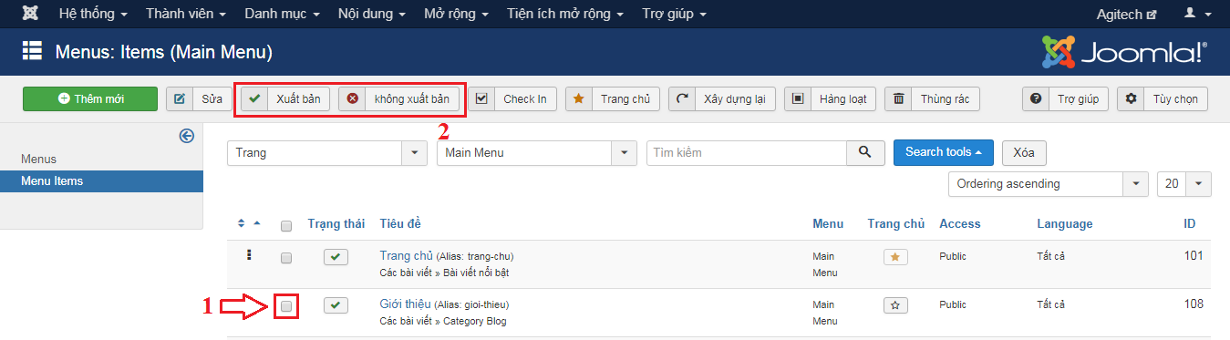Click ID value 101
This screenshot has height=340, width=1230.
[1194, 255]
